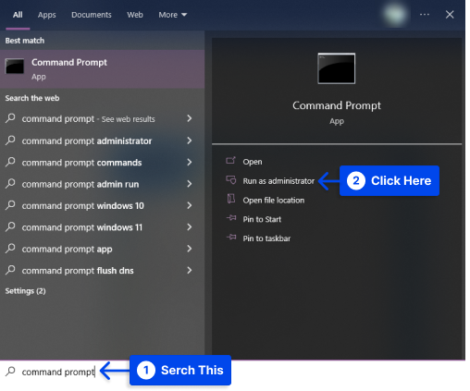
Task: Click the three-dot options icon at top
Action: 425,15
